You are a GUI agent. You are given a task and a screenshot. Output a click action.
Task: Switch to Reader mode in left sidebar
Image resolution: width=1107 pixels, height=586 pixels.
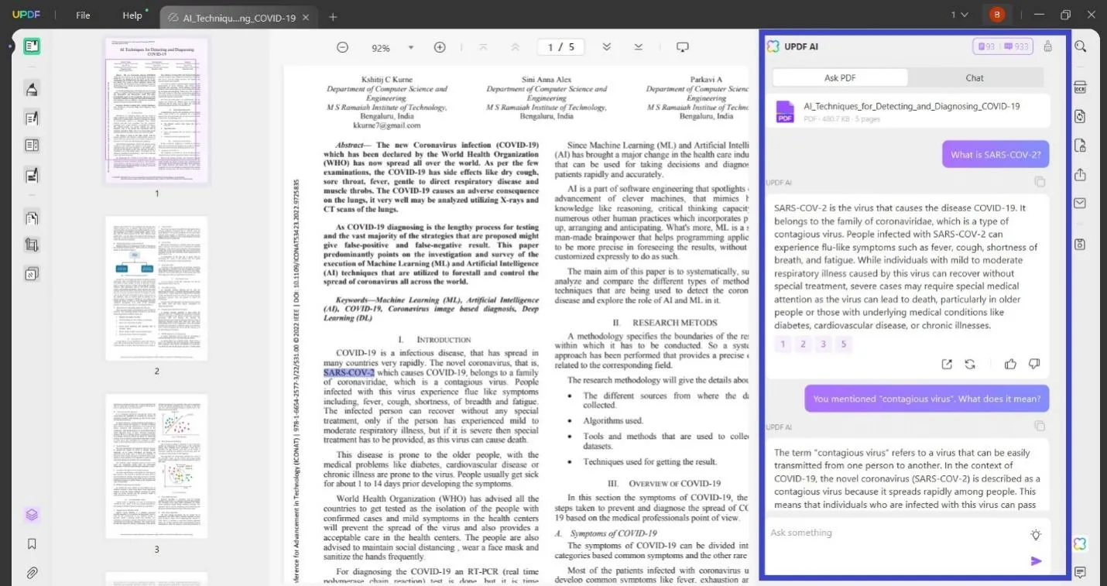point(32,46)
